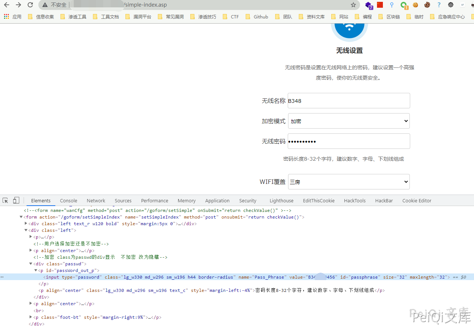
Task: Bookmark the page using the star icon
Action: (353, 5)
